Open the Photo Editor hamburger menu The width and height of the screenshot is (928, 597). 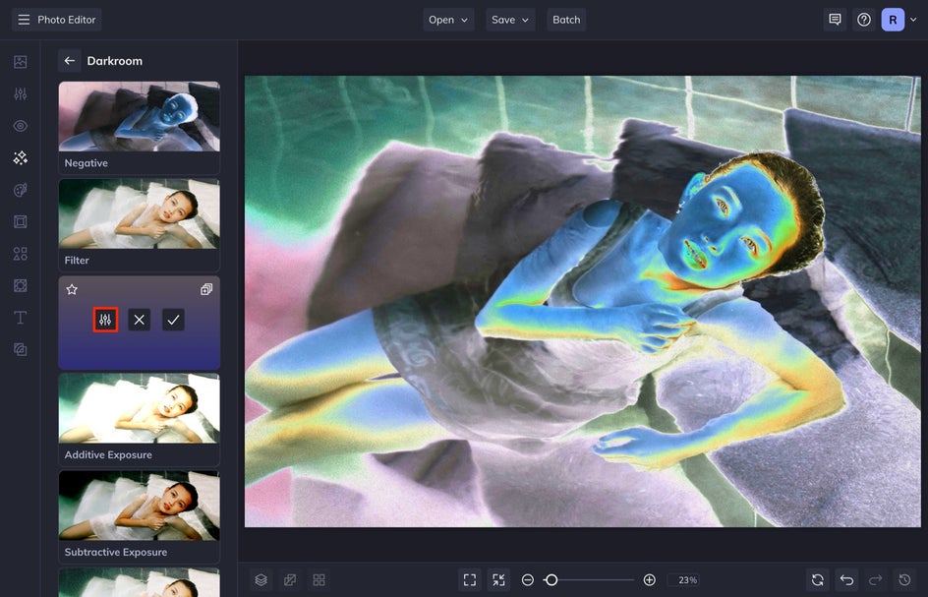coord(24,20)
